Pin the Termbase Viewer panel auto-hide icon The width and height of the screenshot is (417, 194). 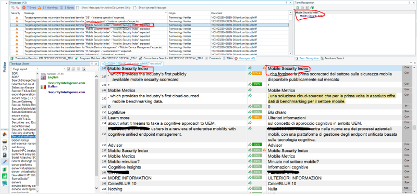pyautogui.click(x=92, y=63)
